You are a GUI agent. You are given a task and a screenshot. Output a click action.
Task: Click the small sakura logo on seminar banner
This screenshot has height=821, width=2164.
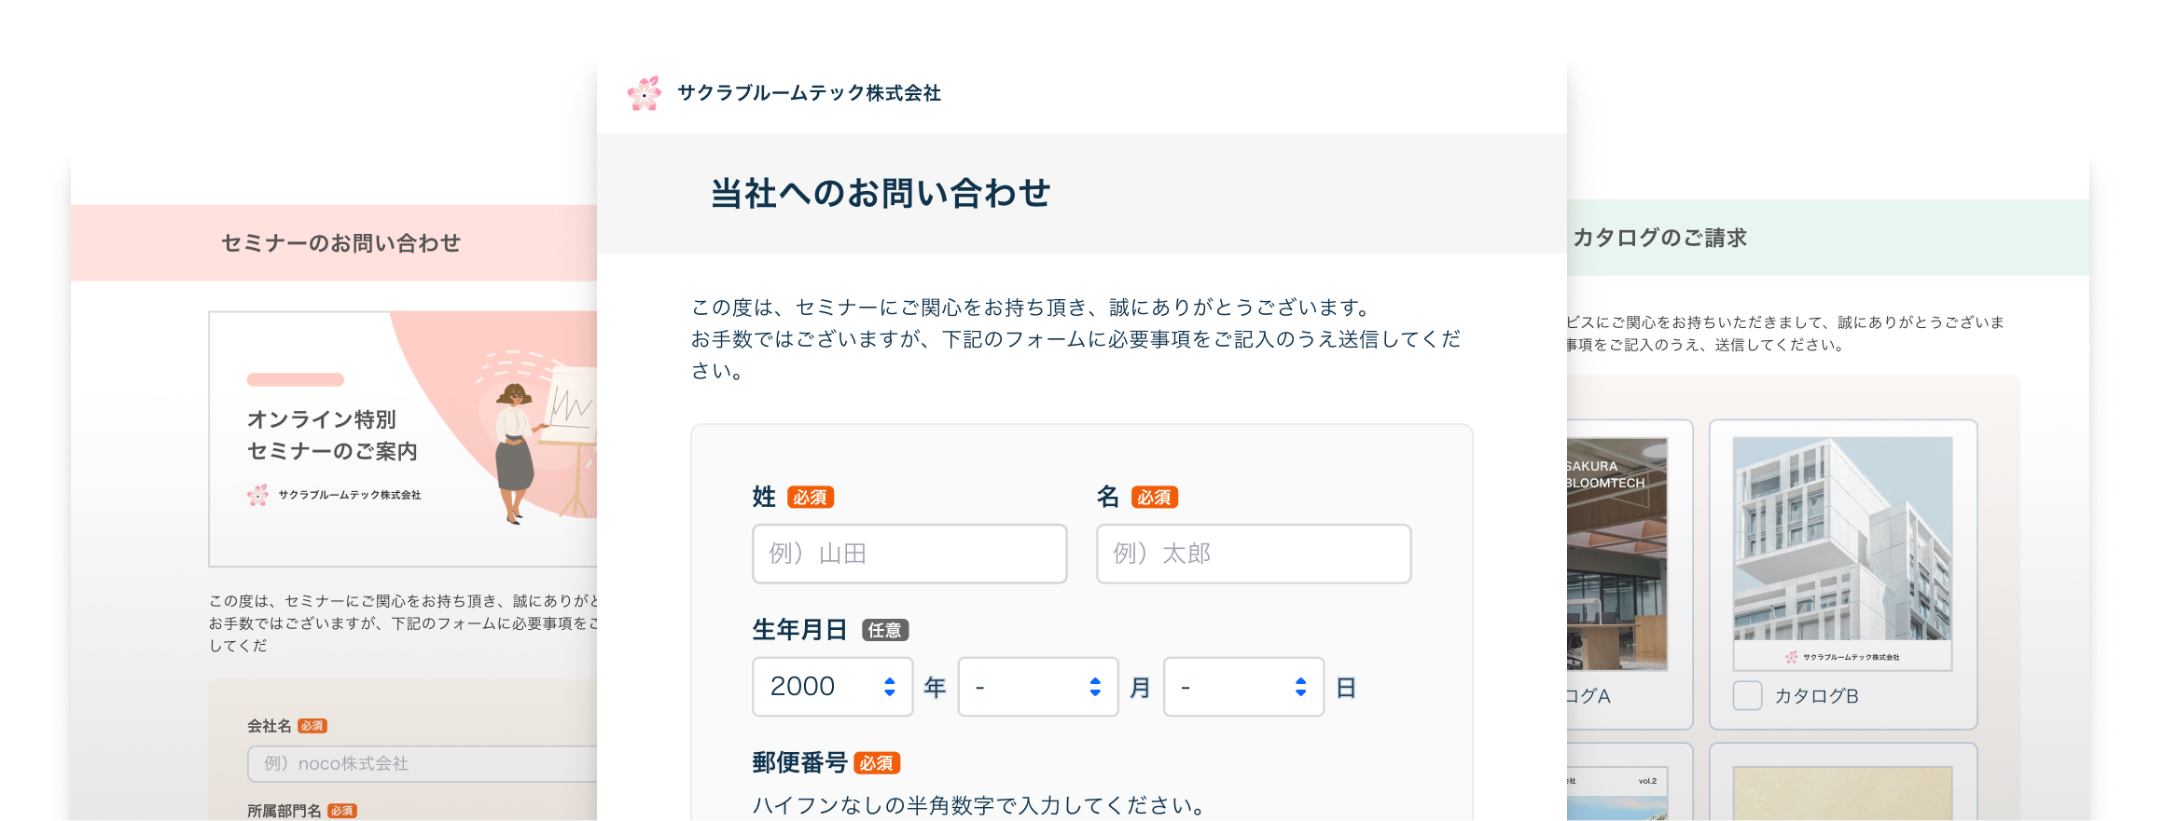(258, 495)
